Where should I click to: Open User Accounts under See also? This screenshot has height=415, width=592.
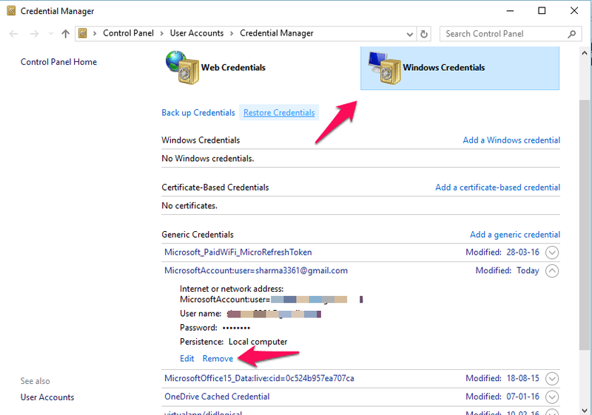pos(47,397)
